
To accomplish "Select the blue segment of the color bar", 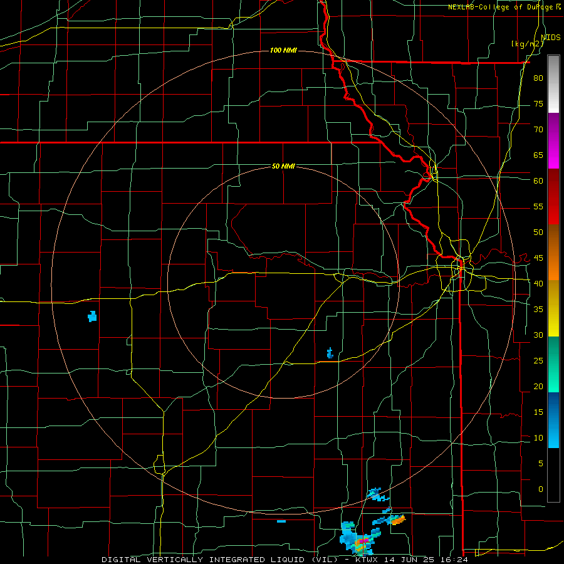I will pos(553,420).
